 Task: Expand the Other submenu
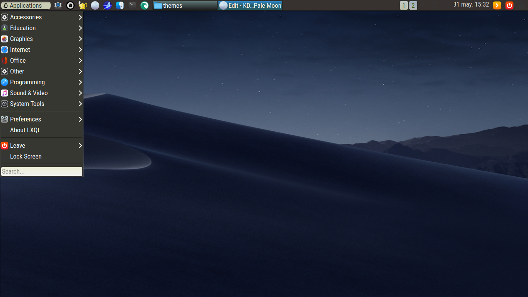point(42,71)
